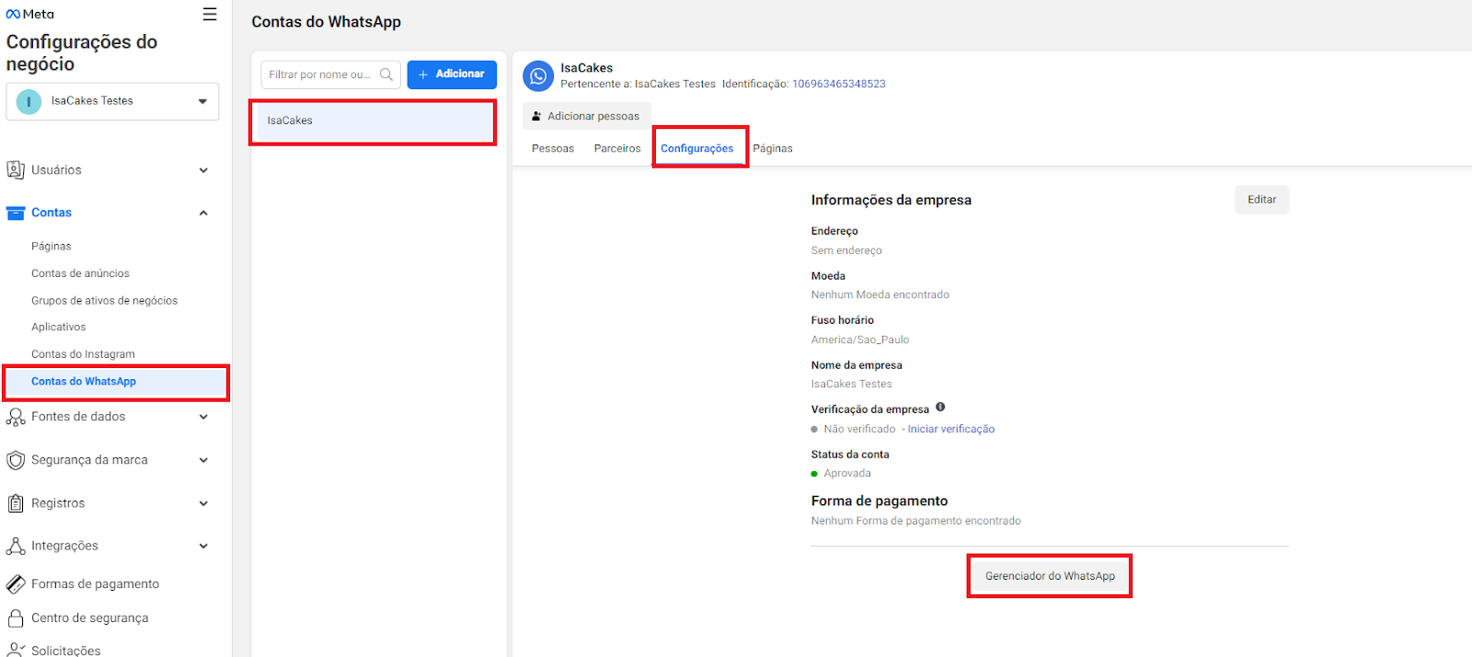Expand the Integrações section
Screen dimensions: 1472x657
click(203, 546)
